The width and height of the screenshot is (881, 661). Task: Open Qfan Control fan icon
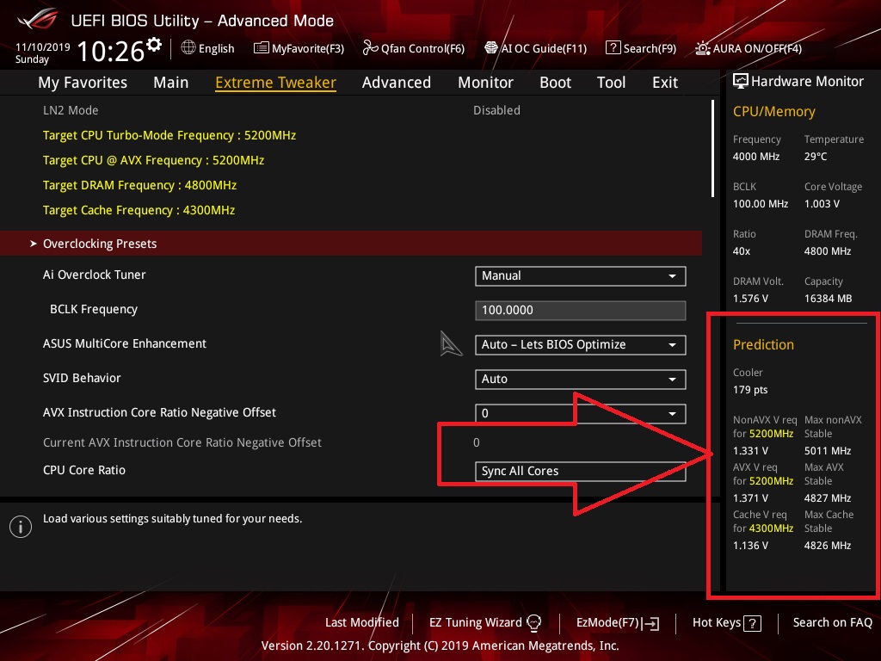370,48
